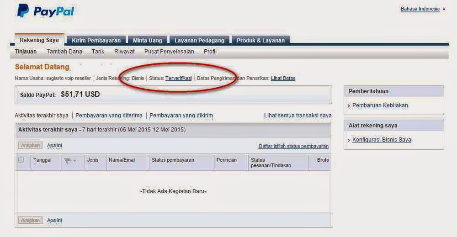457x237 pixels.
Task: Open the Lihat Batas link
Action: (283, 78)
